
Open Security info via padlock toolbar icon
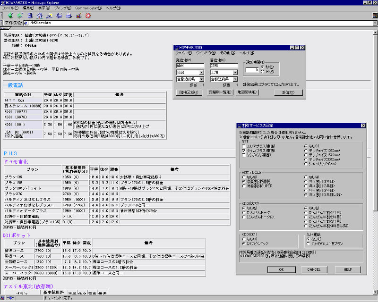(78, 16)
